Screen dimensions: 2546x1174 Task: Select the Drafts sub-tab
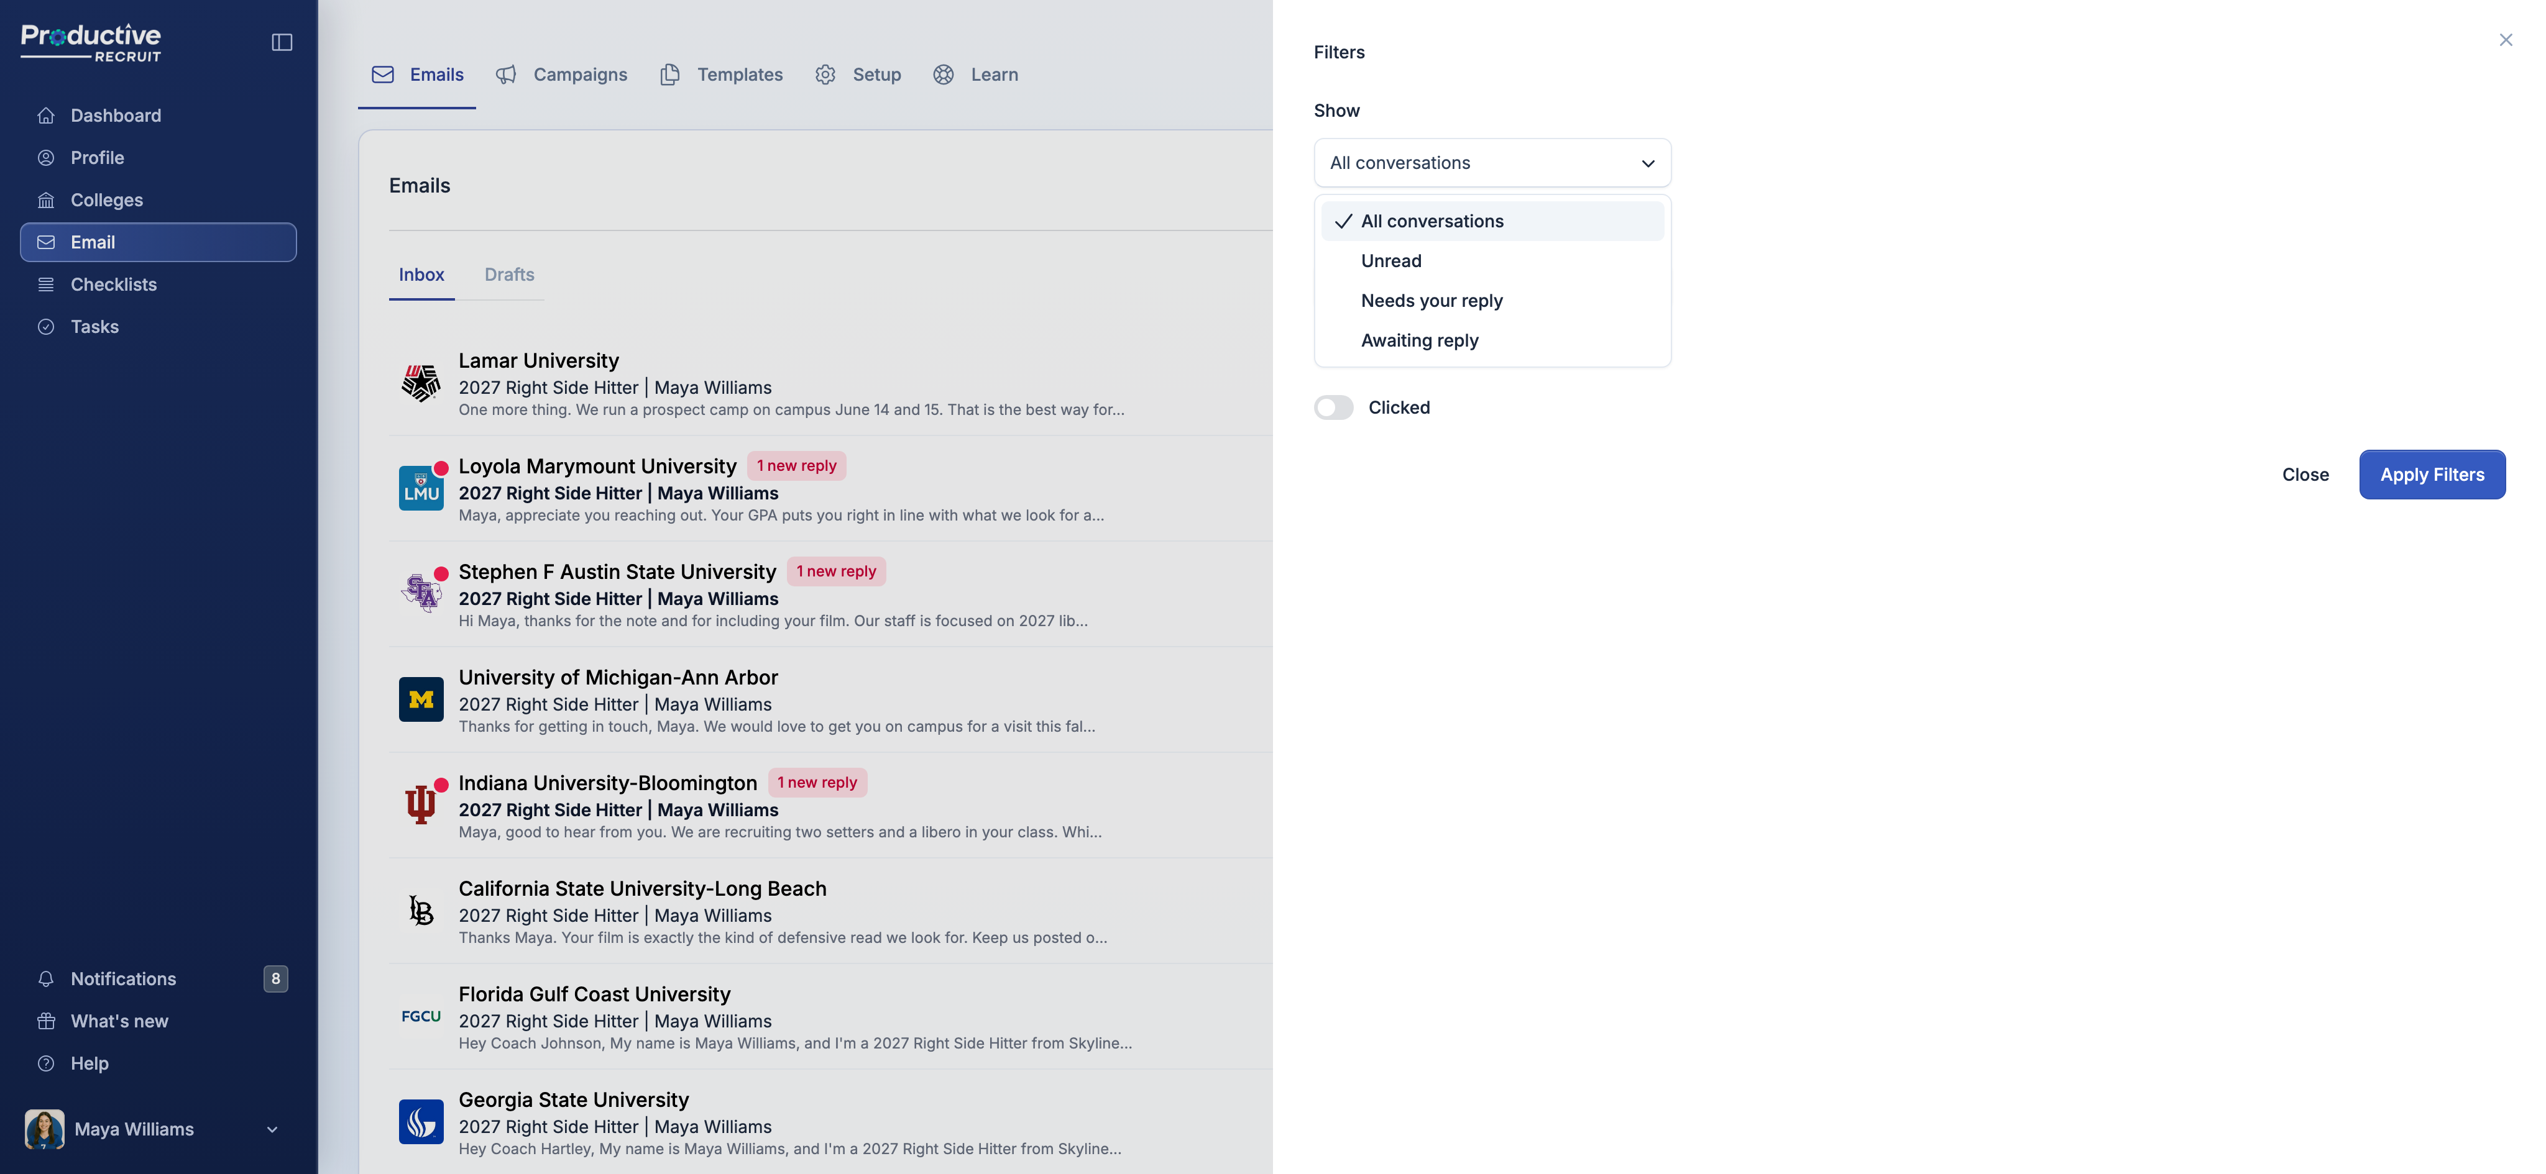tap(509, 275)
